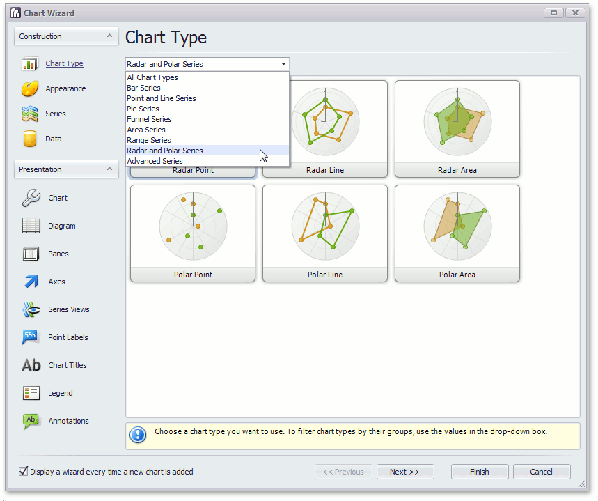This screenshot has height=501, width=598.
Task: Open the Legend icon
Action: pos(31,394)
